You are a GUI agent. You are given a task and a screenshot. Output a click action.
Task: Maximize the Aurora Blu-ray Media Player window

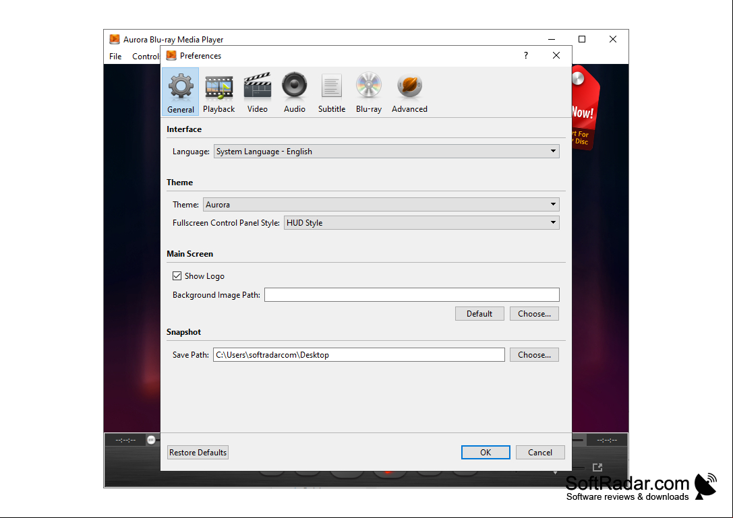pyautogui.click(x=582, y=39)
